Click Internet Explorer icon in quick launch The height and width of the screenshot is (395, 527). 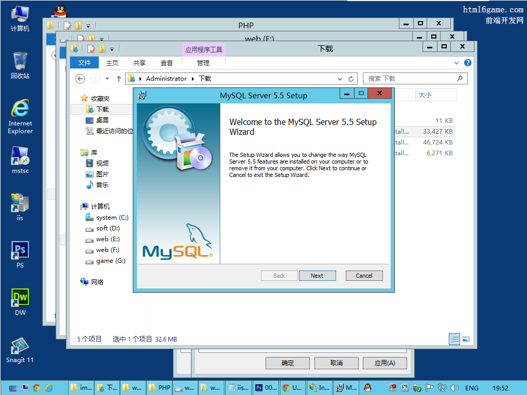(49, 388)
